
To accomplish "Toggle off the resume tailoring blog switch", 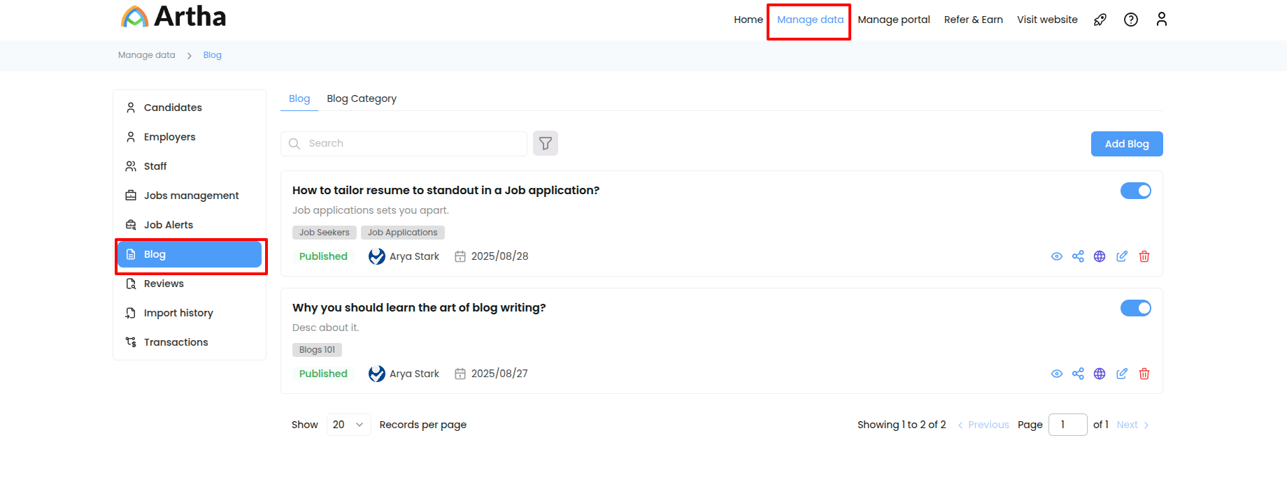I will pyautogui.click(x=1135, y=191).
